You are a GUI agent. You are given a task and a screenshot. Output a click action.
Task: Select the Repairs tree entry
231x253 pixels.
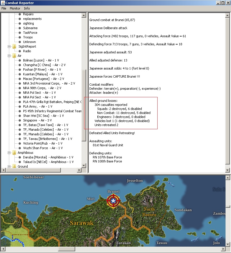click(28, 14)
